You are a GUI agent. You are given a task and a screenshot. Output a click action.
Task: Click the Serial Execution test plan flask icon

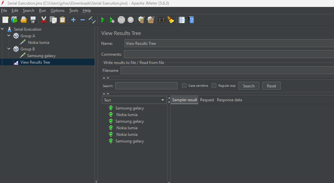[9, 29]
